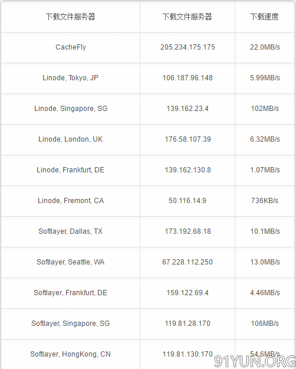Click Softlayer, HongKong, CN row label
Image resolution: width=296 pixels, height=369 pixels.
[x=70, y=354]
